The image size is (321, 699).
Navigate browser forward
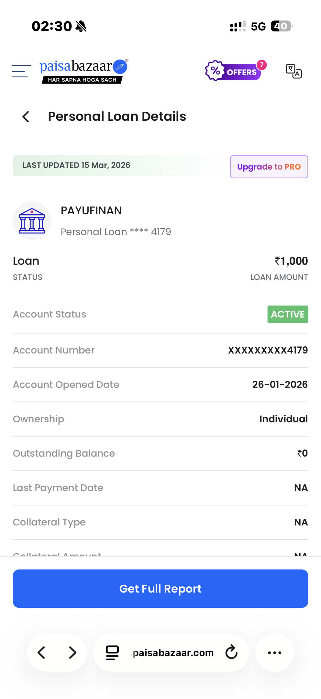73,652
